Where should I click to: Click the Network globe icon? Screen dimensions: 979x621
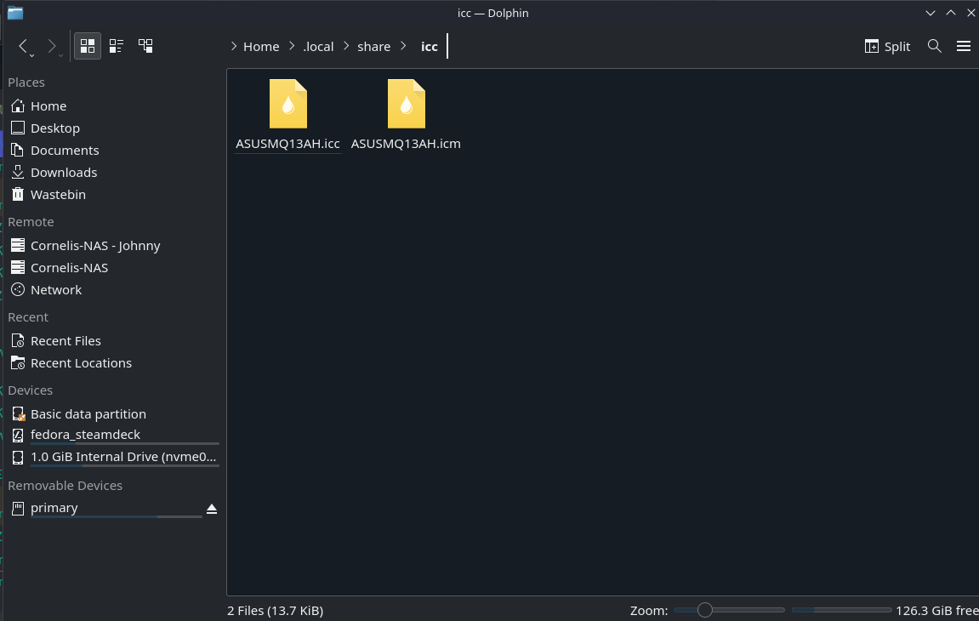tap(18, 290)
